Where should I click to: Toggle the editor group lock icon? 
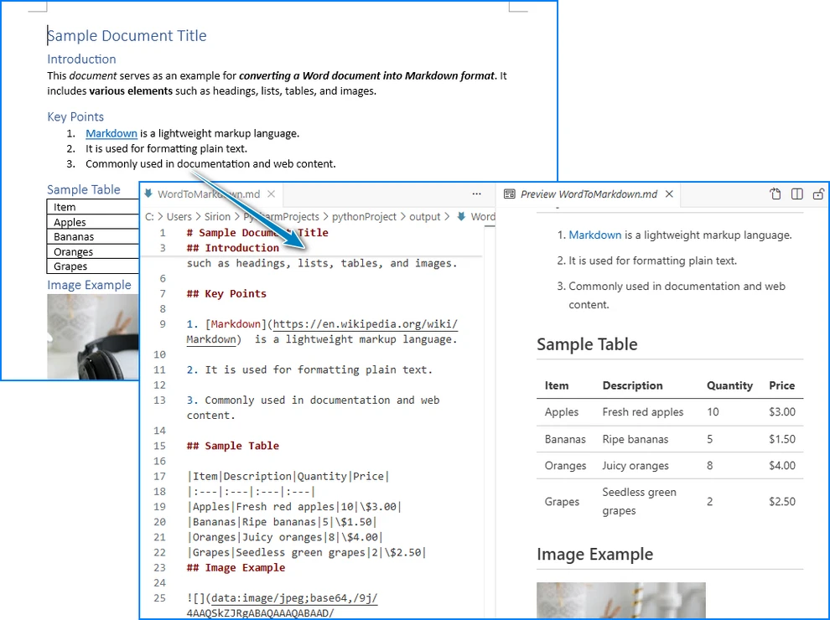tap(817, 194)
